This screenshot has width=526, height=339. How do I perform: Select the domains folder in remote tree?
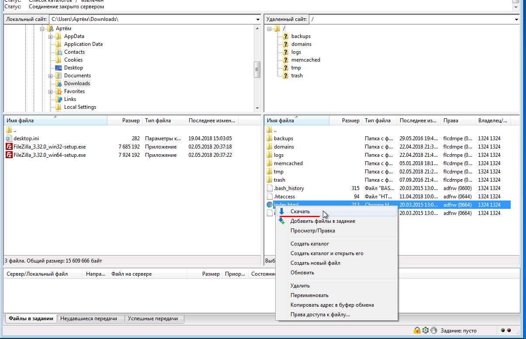301,44
